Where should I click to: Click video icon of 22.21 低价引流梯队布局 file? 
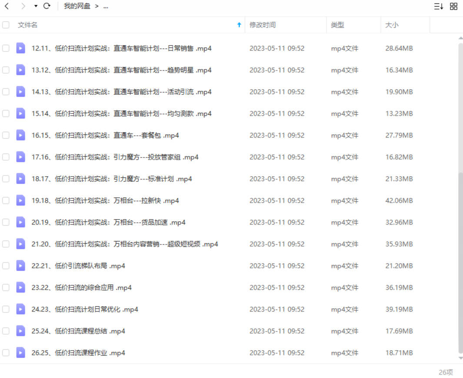20,266
